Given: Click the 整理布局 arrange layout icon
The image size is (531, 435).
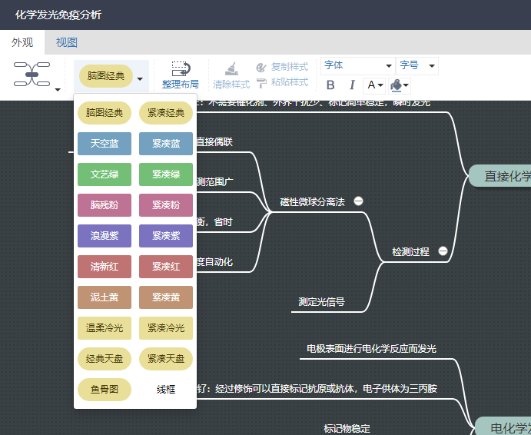Looking at the screenshot, I should coord(180,70).
